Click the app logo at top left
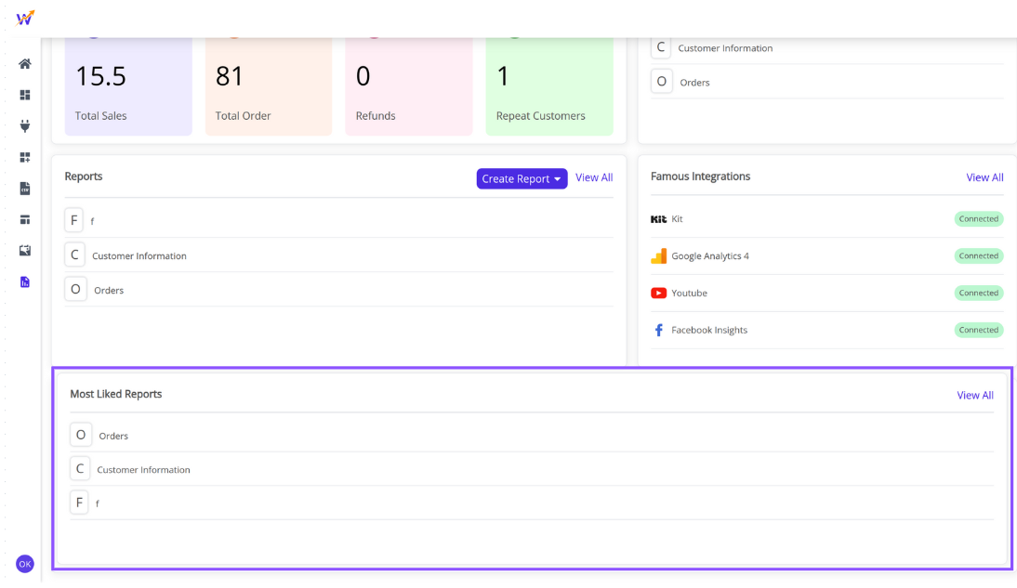1017x588 pixels. pyautogui.click(x=25, y=18)
